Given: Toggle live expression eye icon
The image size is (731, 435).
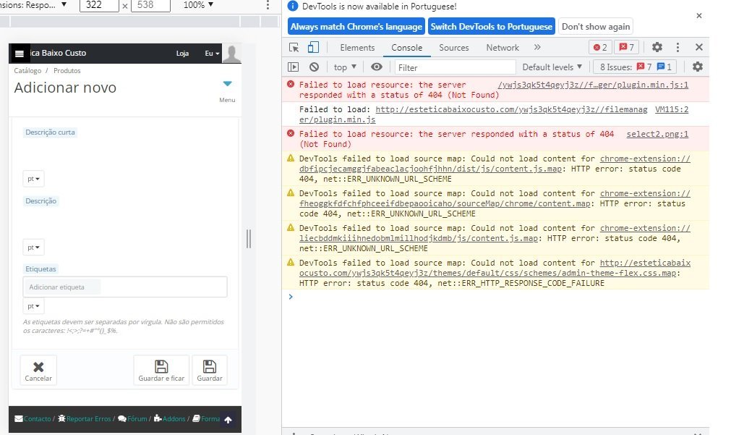Looking at the screenshot, I should (x=377, y=67).
